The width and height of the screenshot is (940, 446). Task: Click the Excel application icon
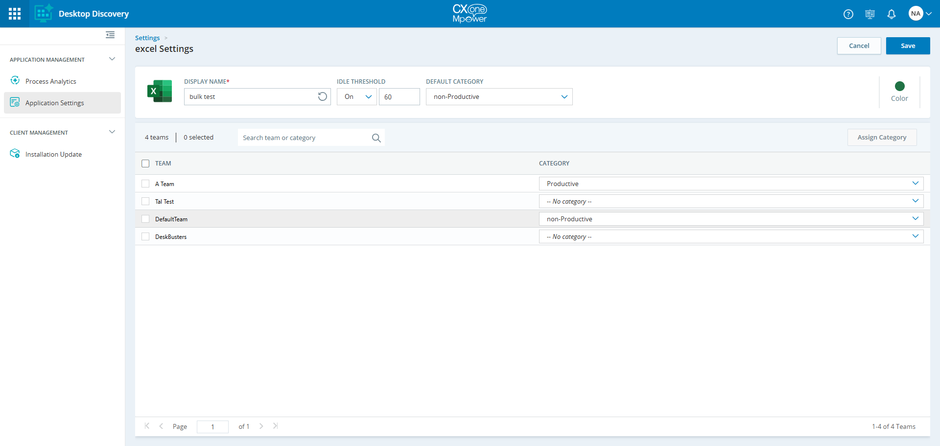pyautogui.click(x=160, y=91)
